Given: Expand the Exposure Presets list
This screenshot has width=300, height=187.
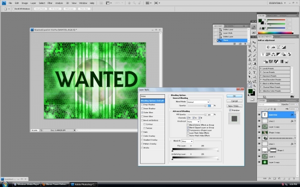Looking at the screenshot, I should (x=261, y=76).
